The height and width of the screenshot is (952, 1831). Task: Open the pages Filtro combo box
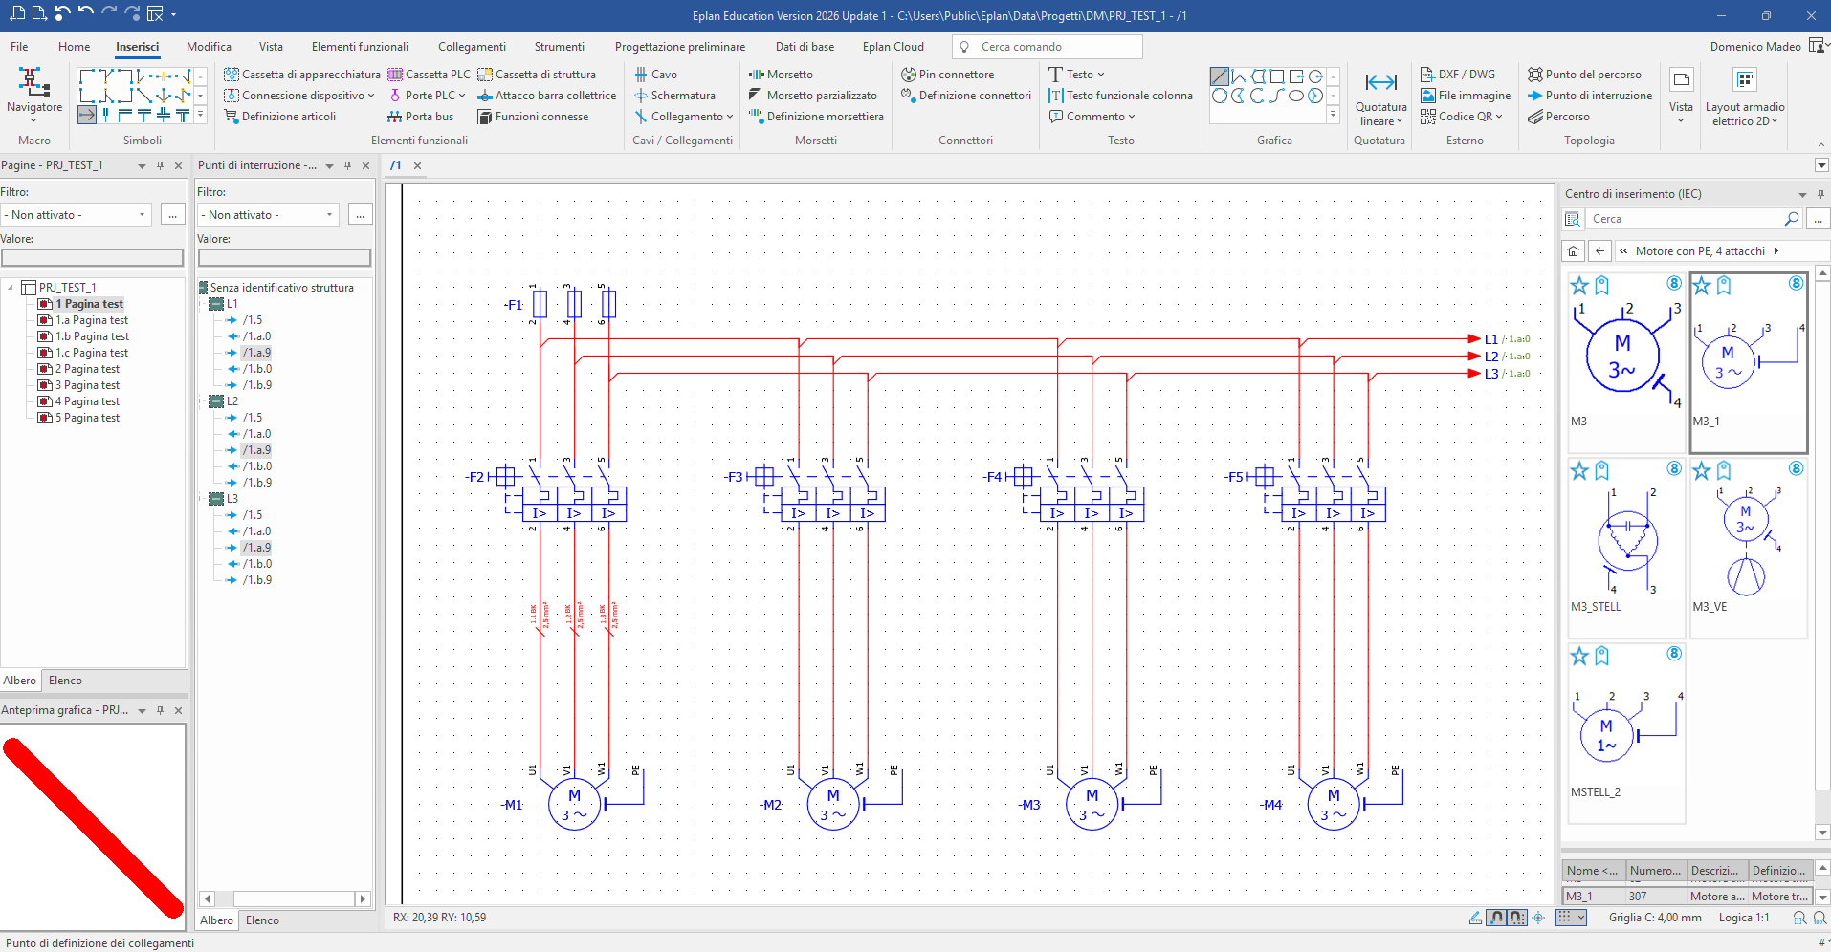pyautogui.click(x=77, y=215)
